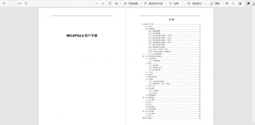
Task: Click the page number input field
Action: click(x=12, y=3)
